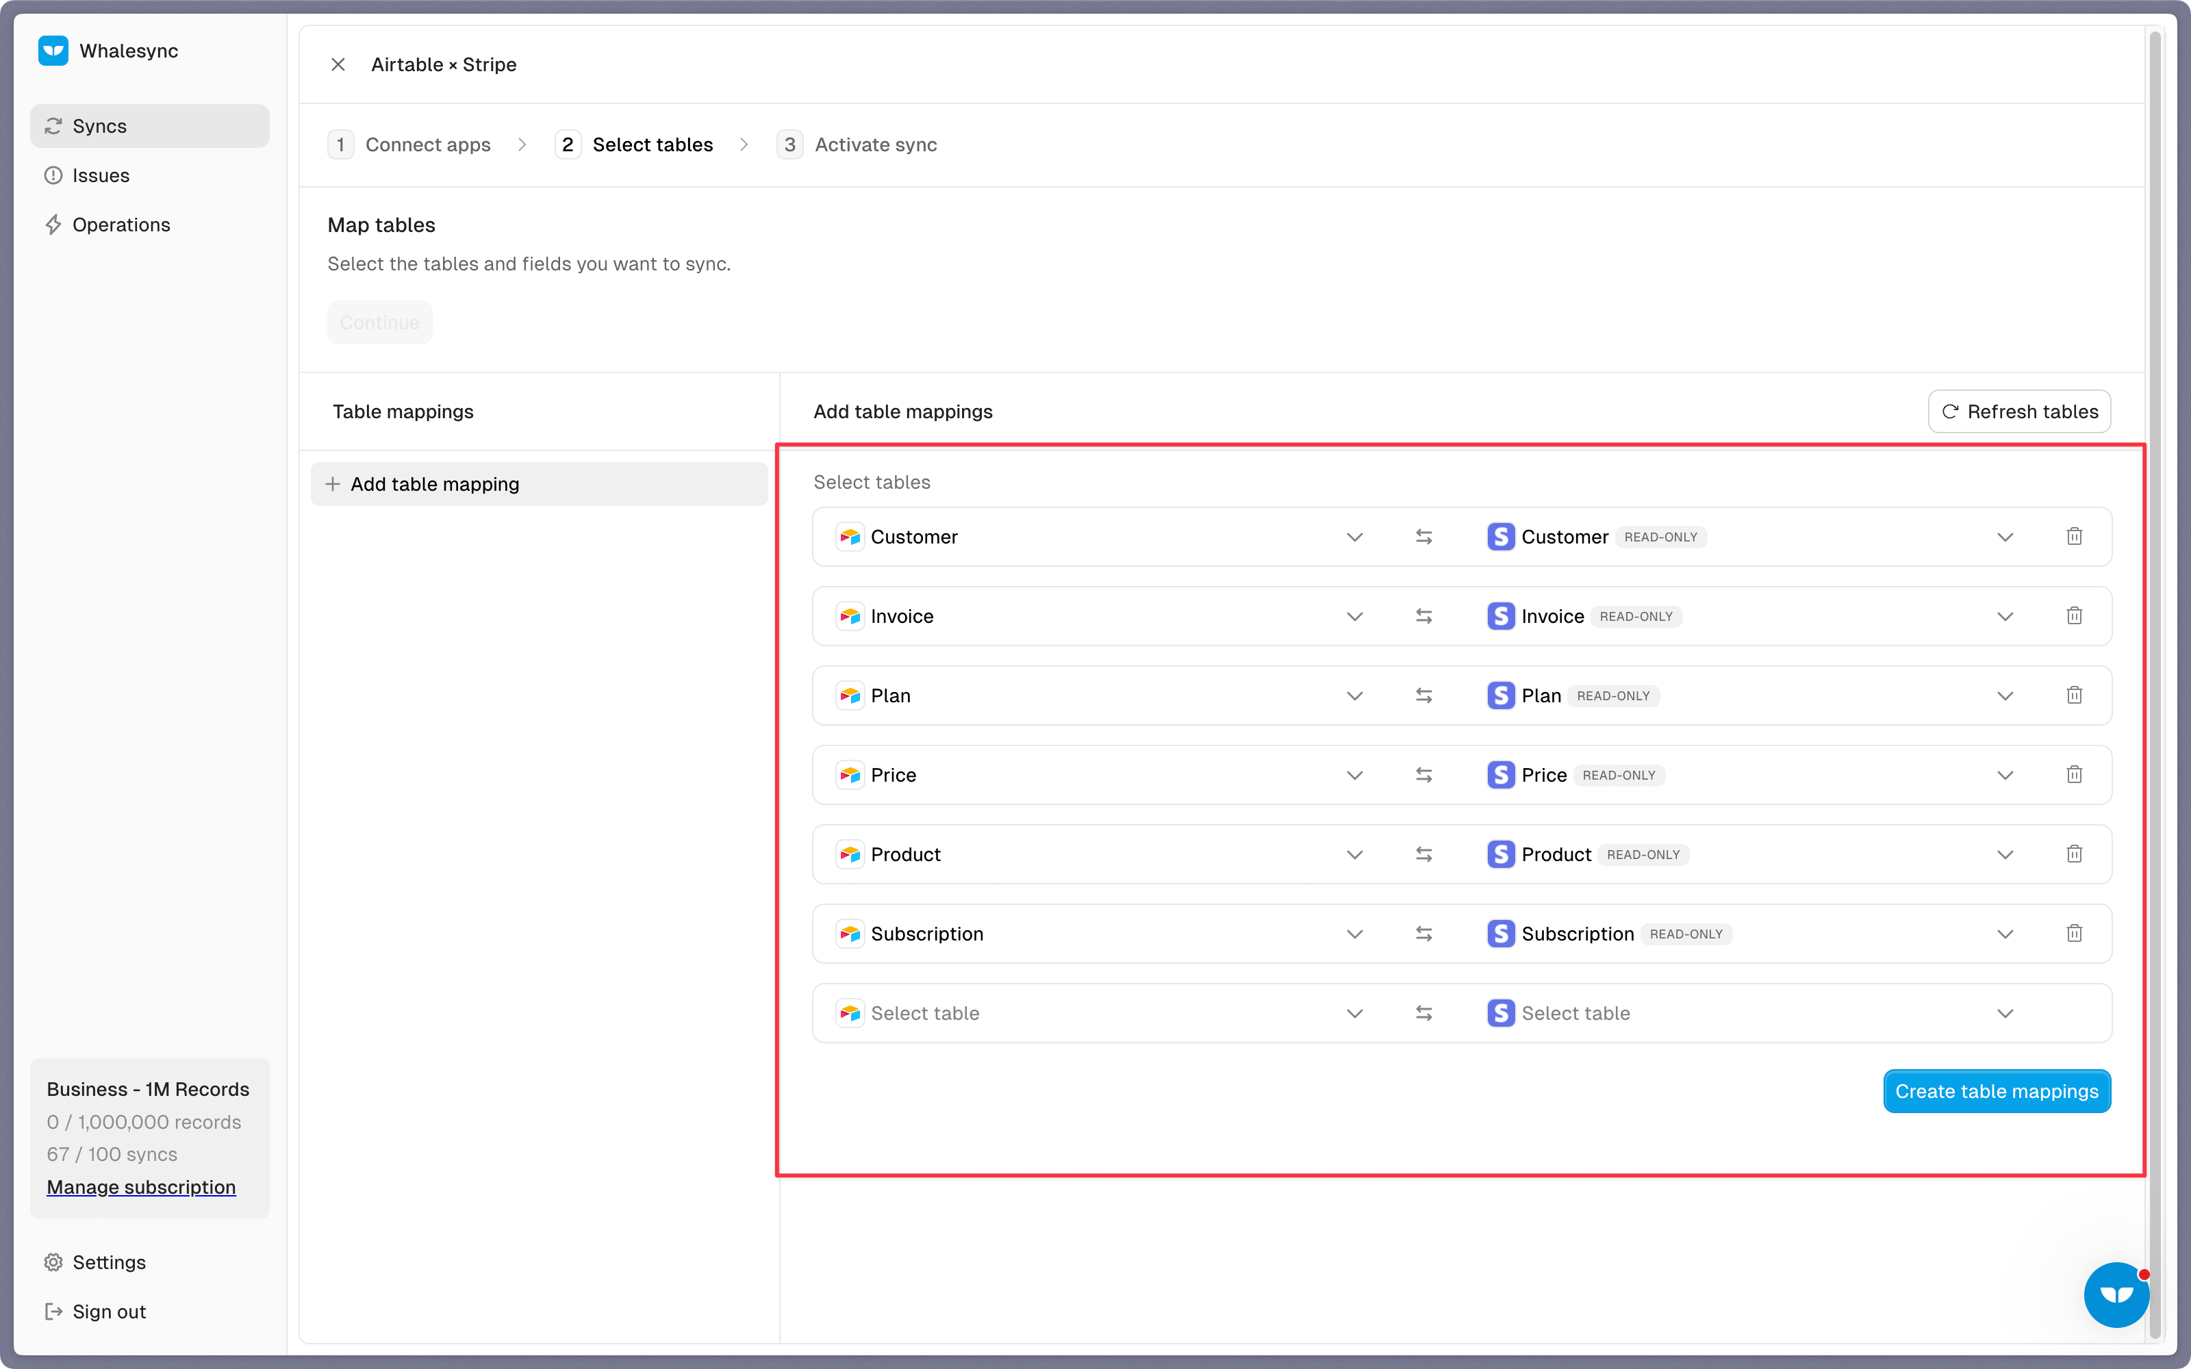Expand the Airtable Invoice table dropdown

tap(1354, 617)
